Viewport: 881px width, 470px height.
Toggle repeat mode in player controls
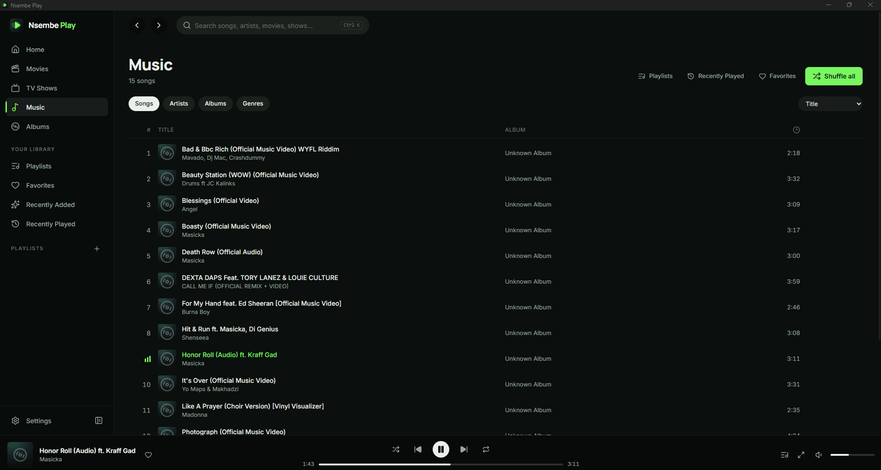(x=486, y=449)
